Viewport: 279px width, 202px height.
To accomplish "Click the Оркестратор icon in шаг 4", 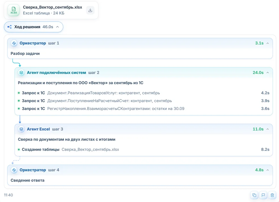I will pos(14,170).
